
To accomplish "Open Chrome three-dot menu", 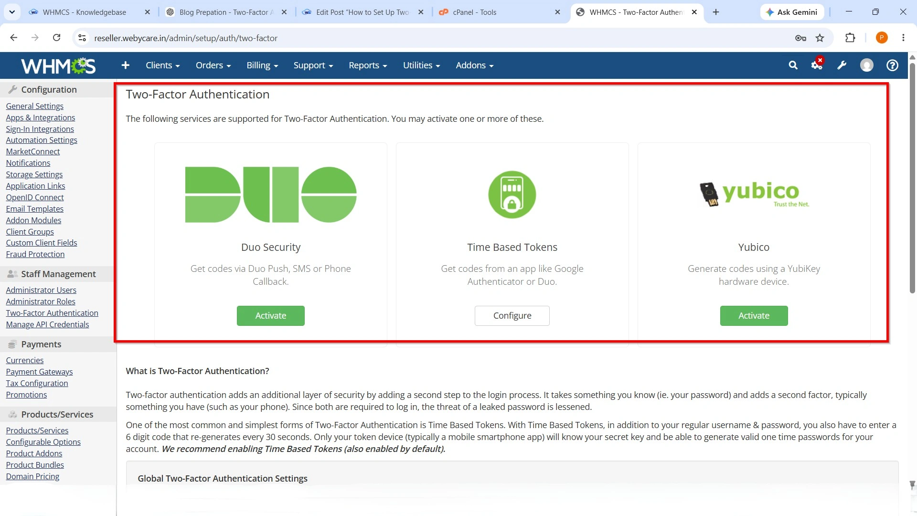I will coord(903,38).
